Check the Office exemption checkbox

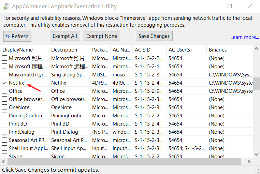coord(4,91)
